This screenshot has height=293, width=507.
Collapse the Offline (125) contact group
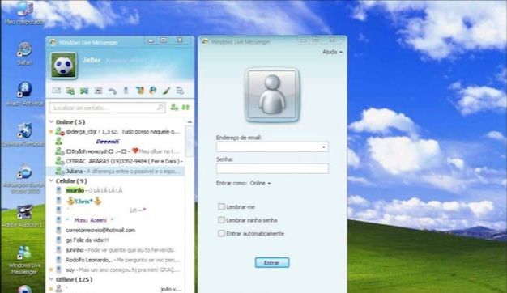coord(51,279)
